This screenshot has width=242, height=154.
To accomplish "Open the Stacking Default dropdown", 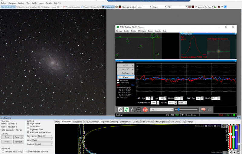I will click(44, 144).
